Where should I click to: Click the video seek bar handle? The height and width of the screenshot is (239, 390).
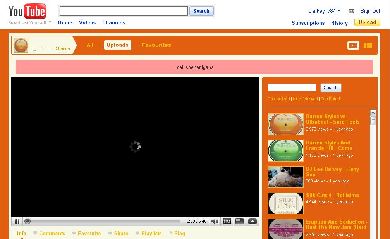coord(27,221)
